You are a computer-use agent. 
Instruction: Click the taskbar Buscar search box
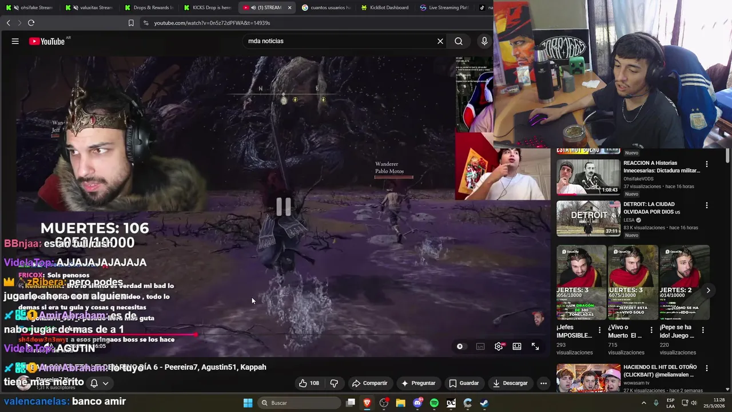coord(298,403)
